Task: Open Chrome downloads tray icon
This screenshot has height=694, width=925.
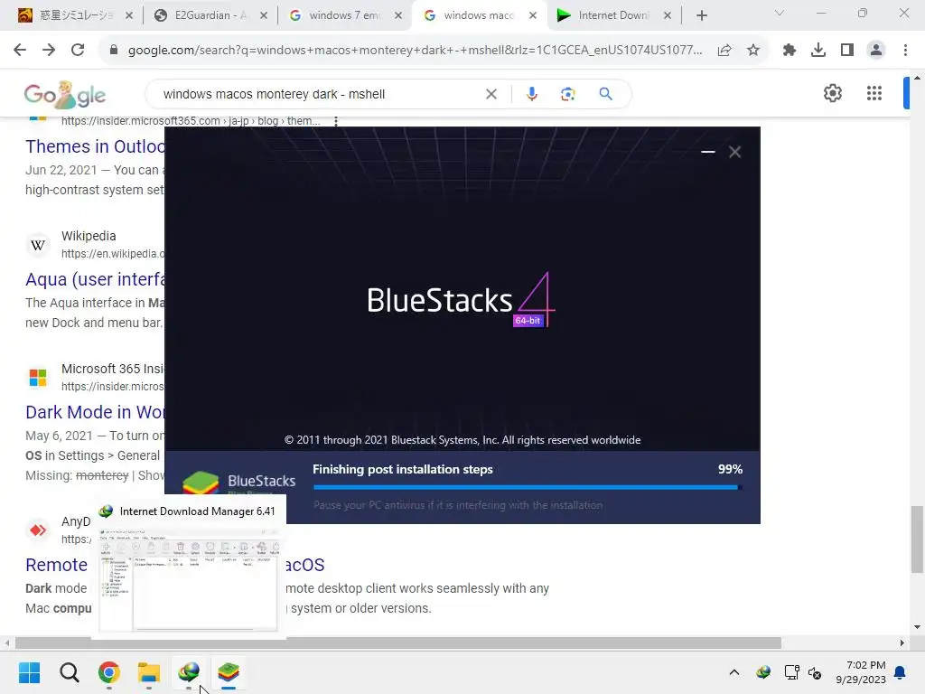Action: click(818, 51)
